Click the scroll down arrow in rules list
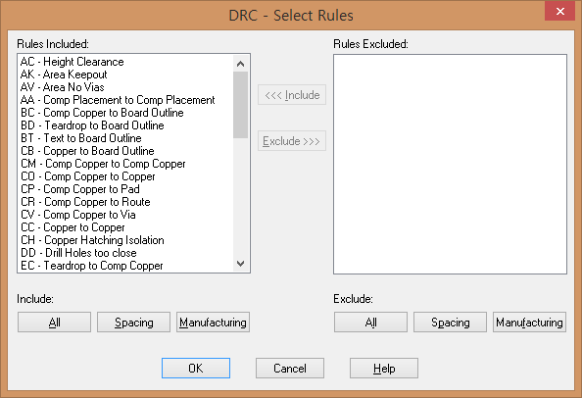Image resolution: width=582 pixels, height=398 pixels. click(x=240, y=264)
